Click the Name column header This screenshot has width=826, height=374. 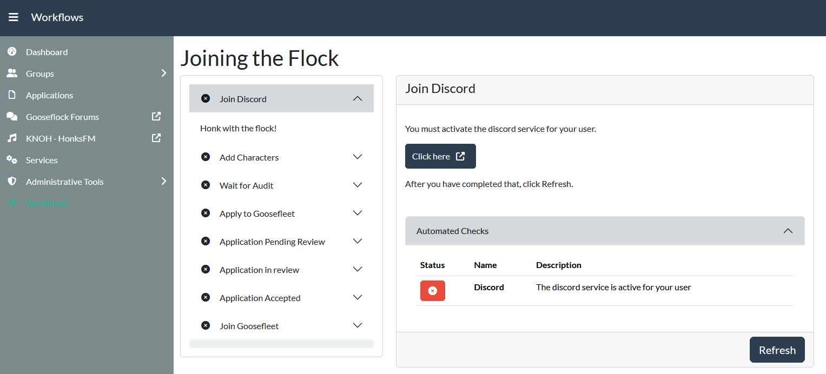pyautogui.click(x=485, y=265)
